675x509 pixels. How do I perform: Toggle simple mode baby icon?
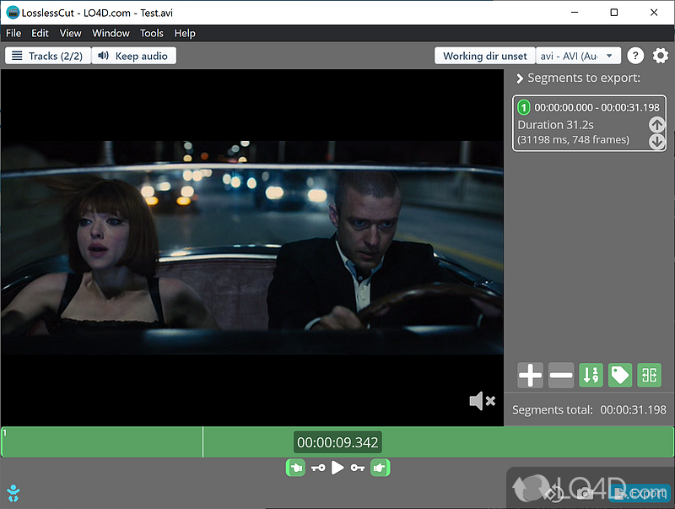point(13,492)
